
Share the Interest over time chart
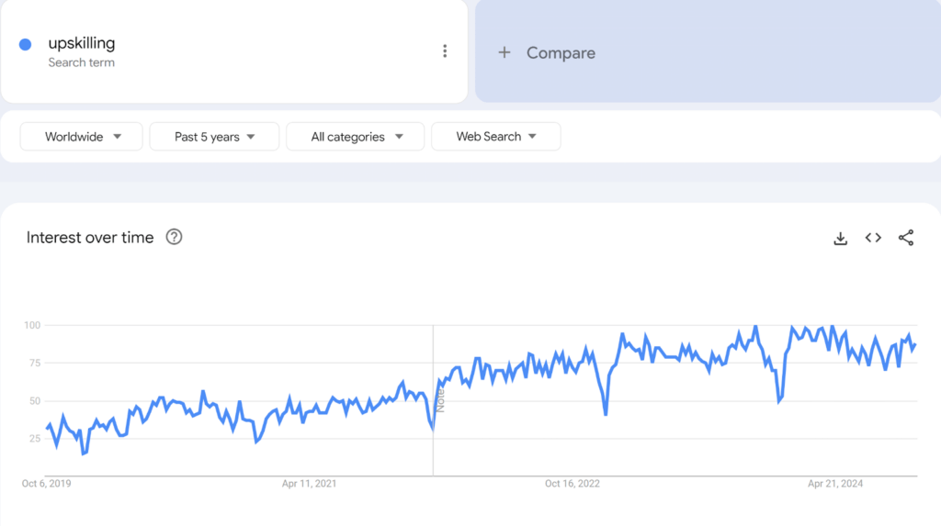point(906,238)
